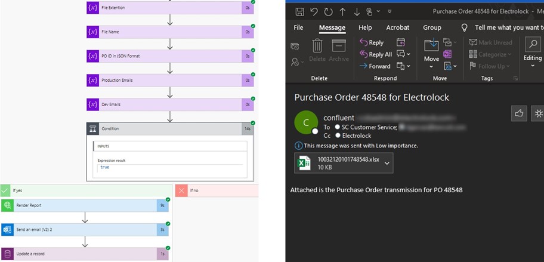Viewport: 544px width, 262px height.
Task: Open the Actions contact-card dropdown in Move group
Action: click(450, 66)
